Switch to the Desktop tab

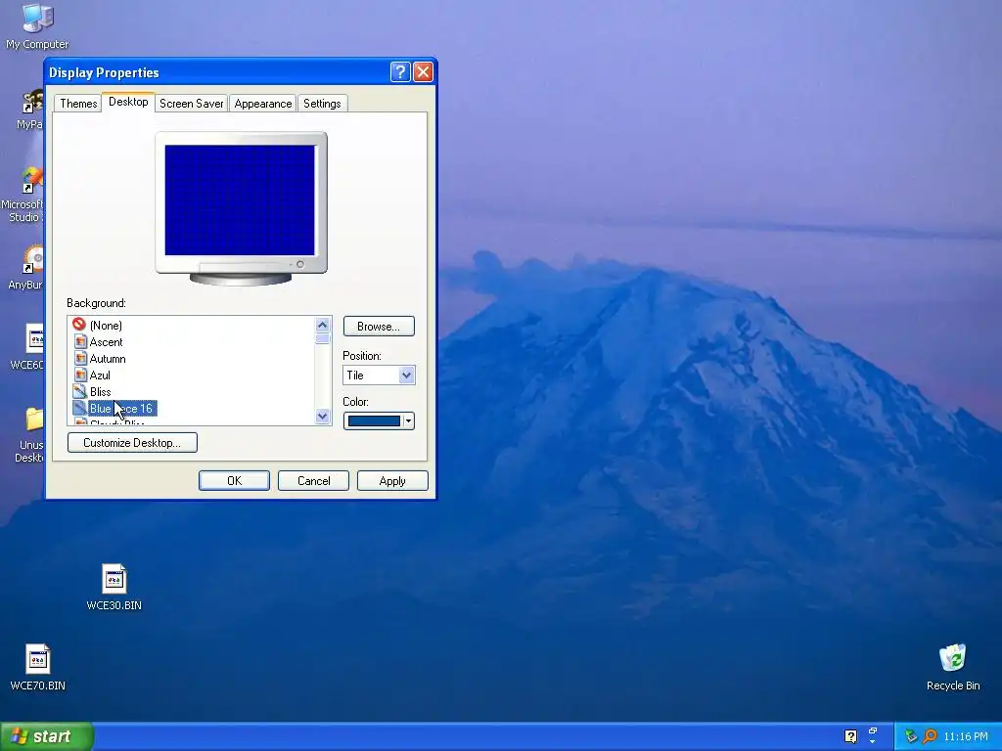coord(128,102)
